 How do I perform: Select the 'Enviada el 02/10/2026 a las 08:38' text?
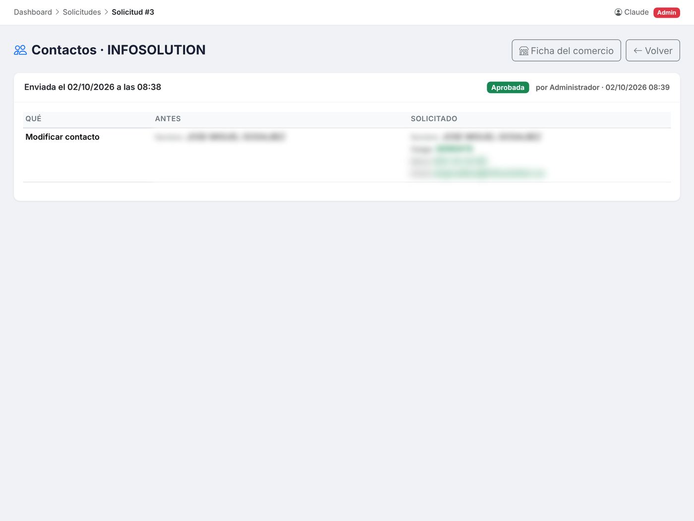(x=93, y=87)
